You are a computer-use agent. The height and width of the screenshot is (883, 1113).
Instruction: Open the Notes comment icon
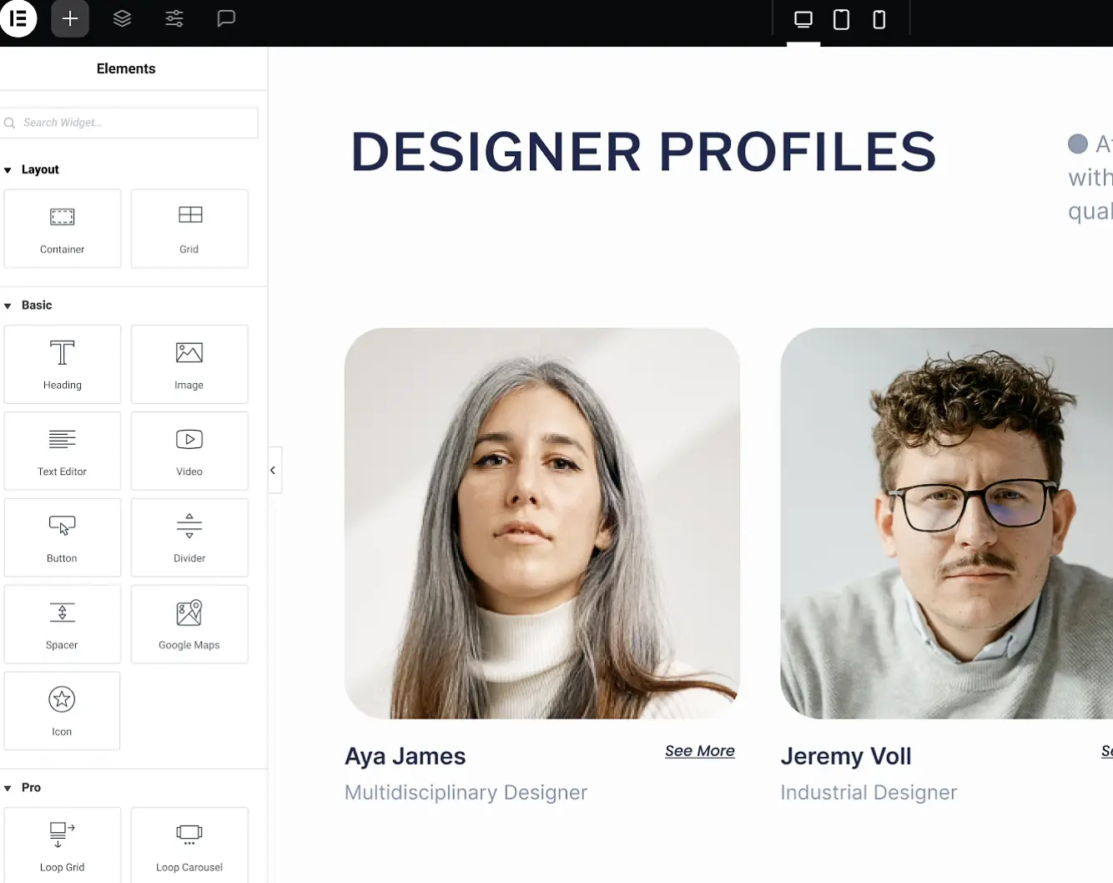coord(226,19)
